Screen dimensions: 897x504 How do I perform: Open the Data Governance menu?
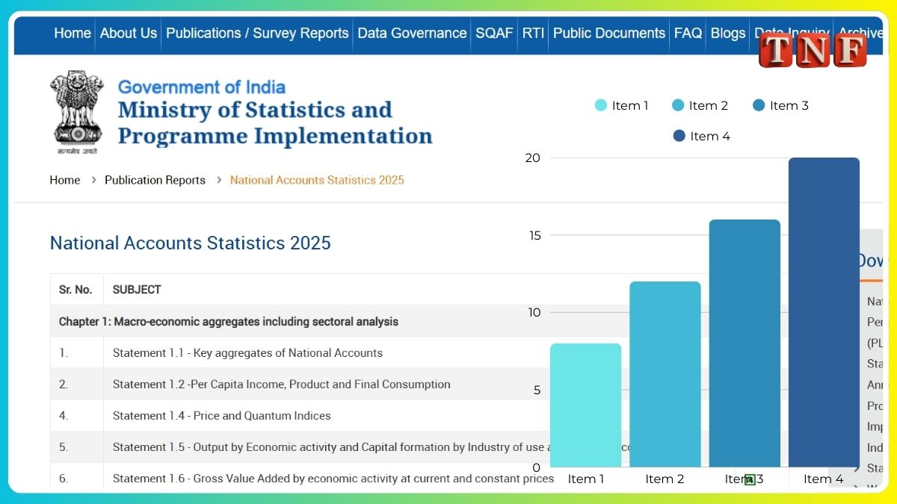point(412,34)
